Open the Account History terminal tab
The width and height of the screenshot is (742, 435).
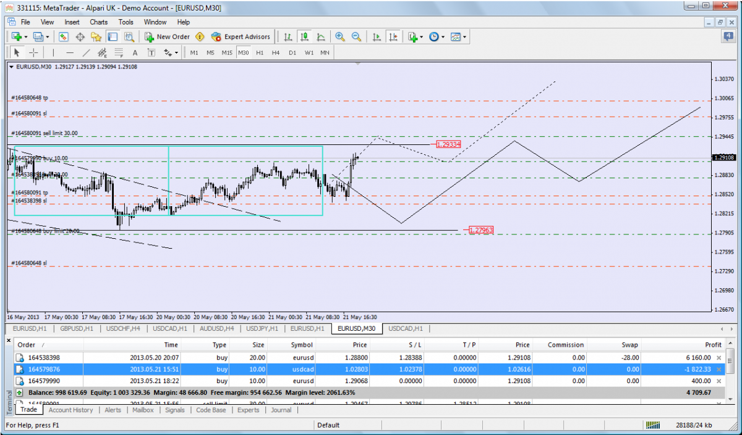tap(70, 410)
